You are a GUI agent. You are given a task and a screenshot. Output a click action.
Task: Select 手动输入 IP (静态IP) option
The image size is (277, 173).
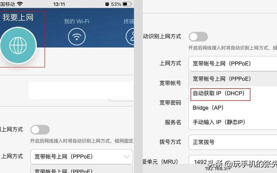click(219, 122)
